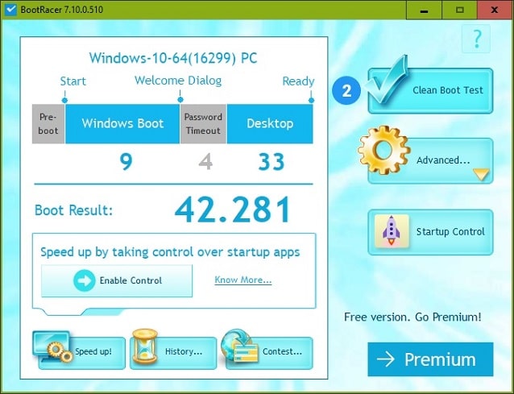Open help with the question mark icon
Image resolution: width=514 pixels, height=394 pixels.
[476, 39]
